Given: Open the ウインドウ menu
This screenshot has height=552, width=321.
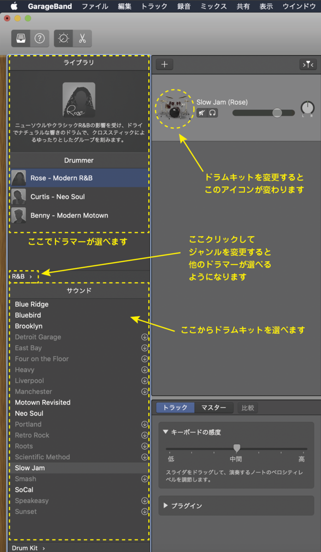Looking at the screenshot, I should 299,6.
